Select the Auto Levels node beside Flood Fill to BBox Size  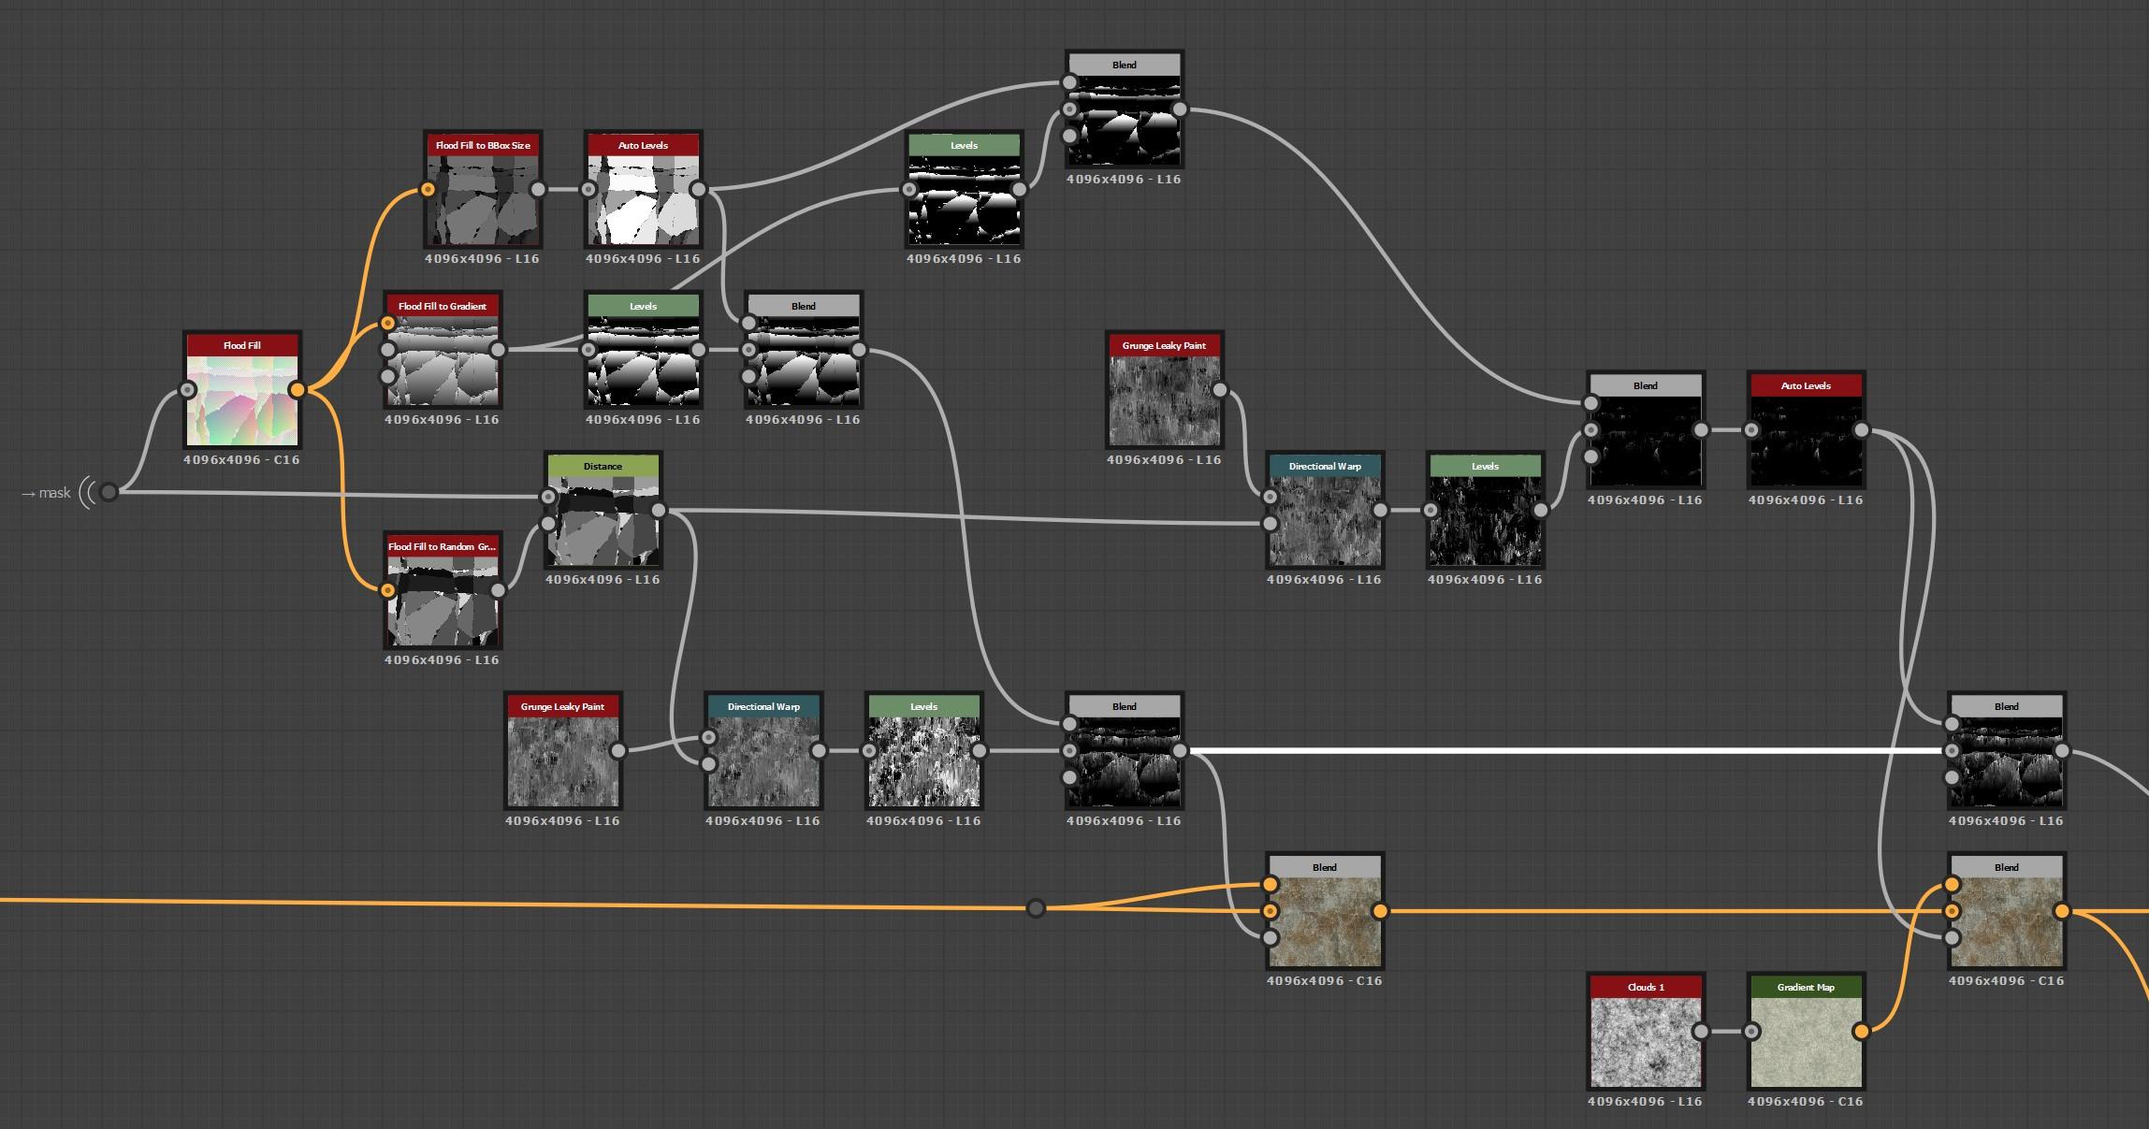(643, 199)
